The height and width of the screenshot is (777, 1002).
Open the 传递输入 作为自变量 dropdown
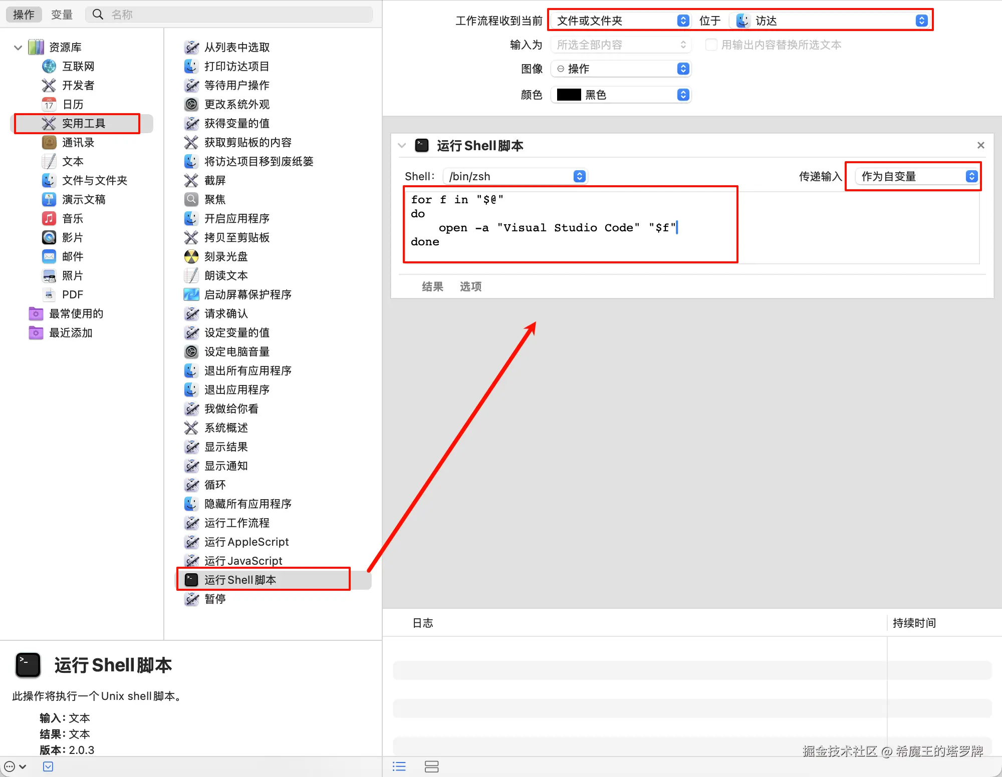[x=916, y=176]
